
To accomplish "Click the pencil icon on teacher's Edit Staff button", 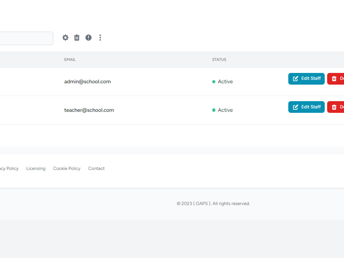I will [x=295, y=107].
